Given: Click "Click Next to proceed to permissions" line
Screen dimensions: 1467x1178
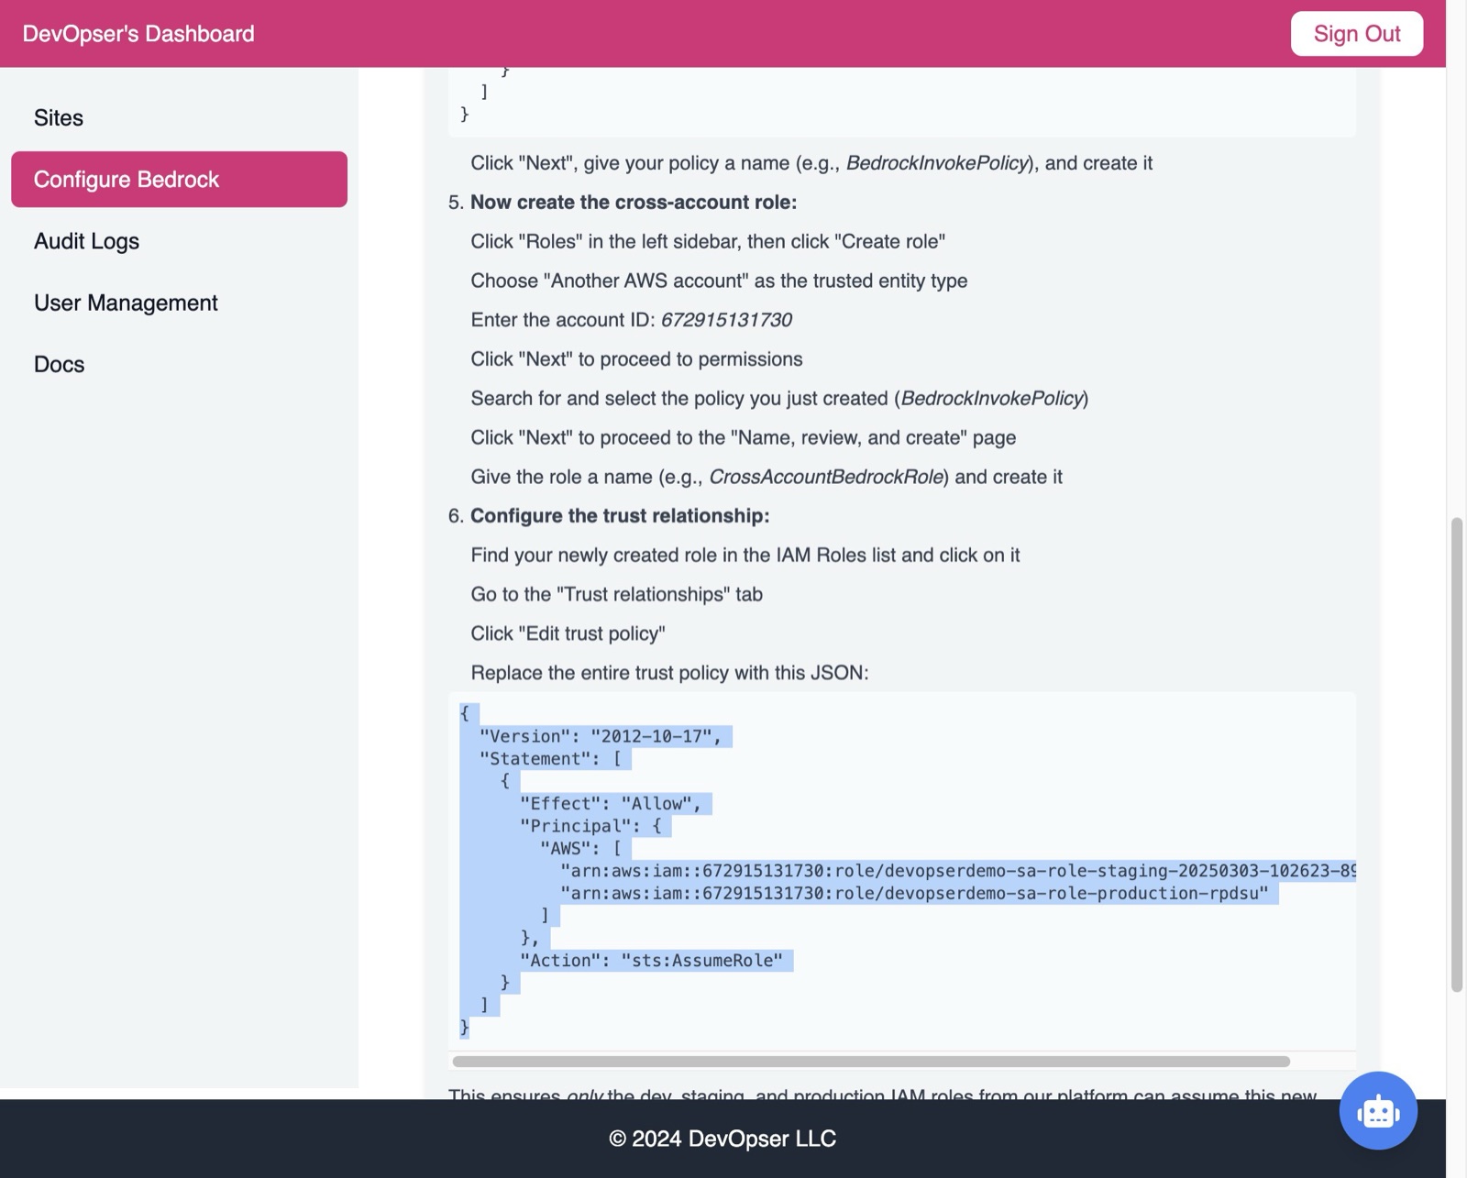Looking at the screenshot, I should pos(636,359).
